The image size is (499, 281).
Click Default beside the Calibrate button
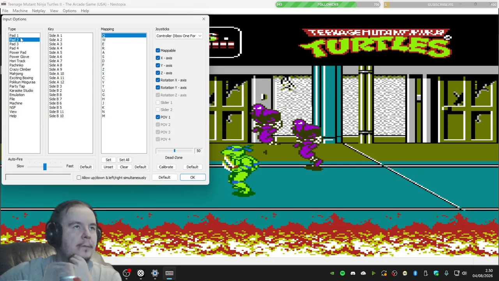pos(192,167)
